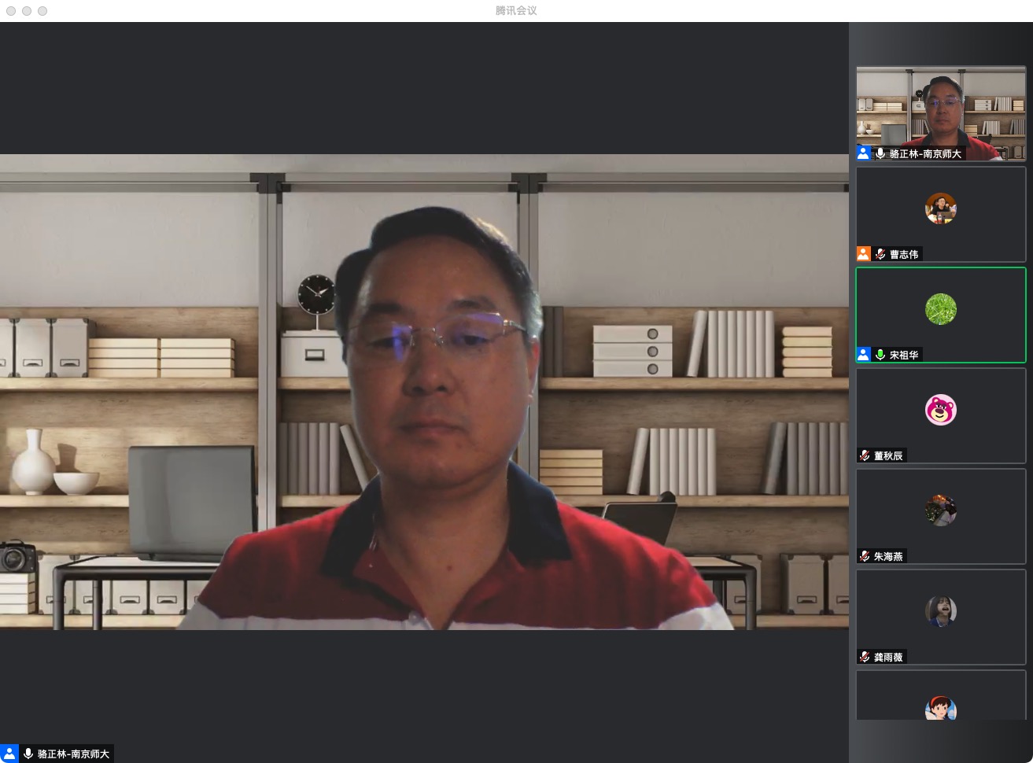Select the 骆正林-南京师大 video thumbnail in sidebar
1033x763 pixels.
coord(941,110)
